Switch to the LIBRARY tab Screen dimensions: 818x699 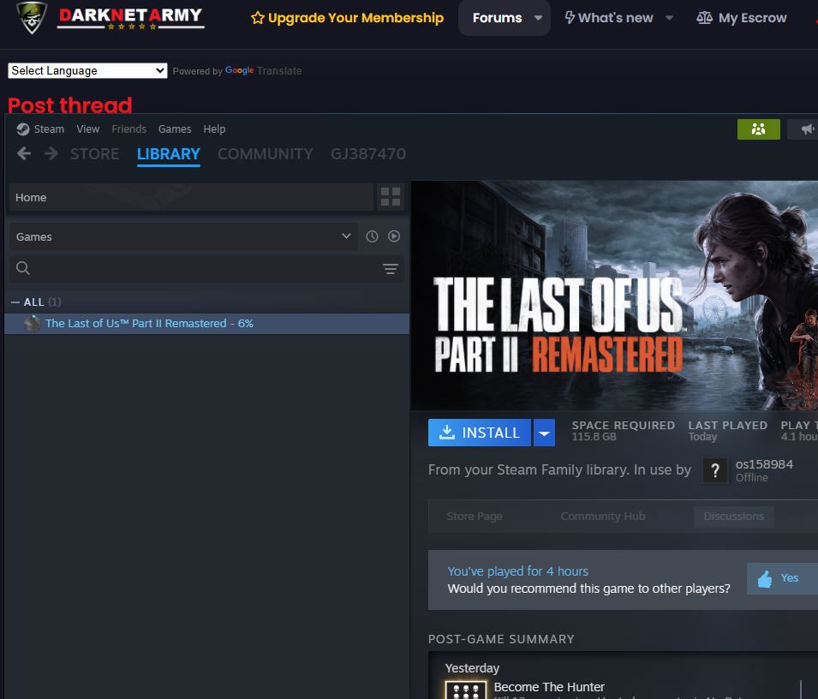tap(169, 154)
